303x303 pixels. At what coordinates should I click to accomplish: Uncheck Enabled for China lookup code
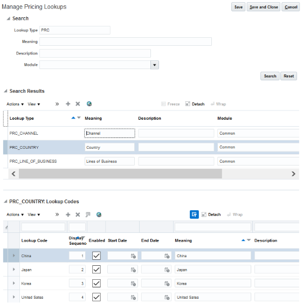(97, 256)
